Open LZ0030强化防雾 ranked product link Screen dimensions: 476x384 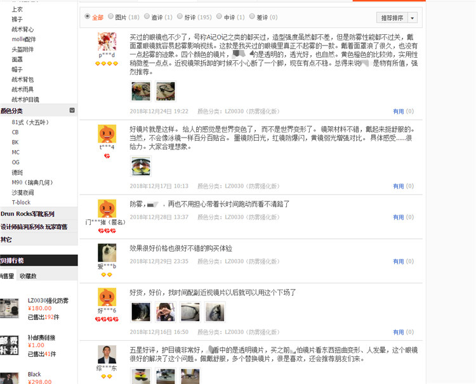[x=48, y=300]
